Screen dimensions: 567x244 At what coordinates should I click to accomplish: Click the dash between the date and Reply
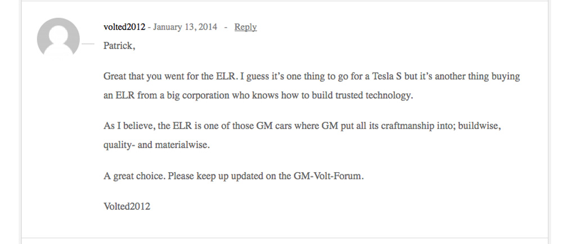click(x=226, y=27)
